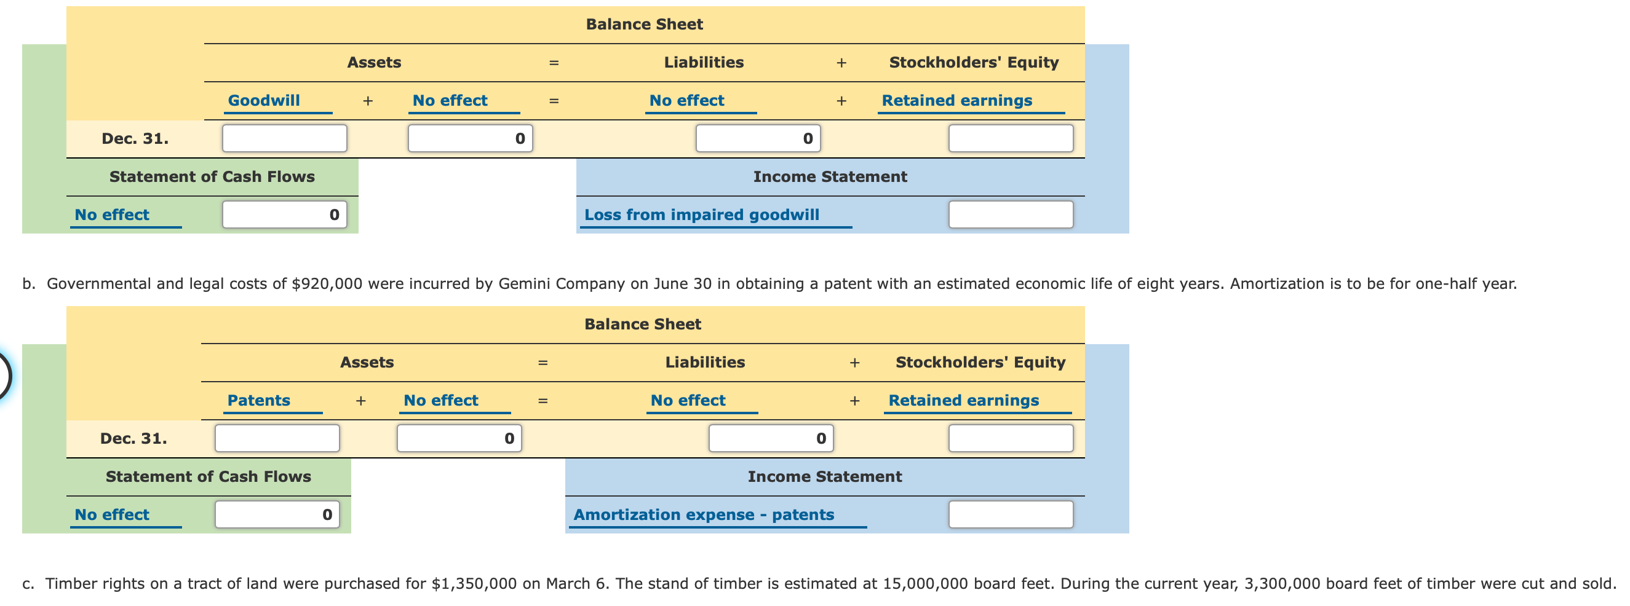Open the Patents account label dropdown
The height and width of the screenshot is (606, 1630).
[x=260, y=399]
